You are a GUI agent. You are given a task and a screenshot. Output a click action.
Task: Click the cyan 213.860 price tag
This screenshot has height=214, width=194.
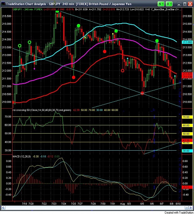pos(187,42)
